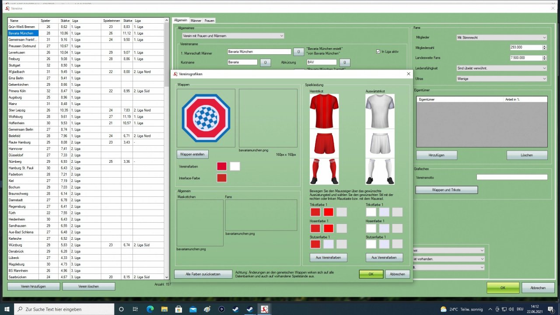Switch to the Allgemein tab

click(x=181, y=21)
